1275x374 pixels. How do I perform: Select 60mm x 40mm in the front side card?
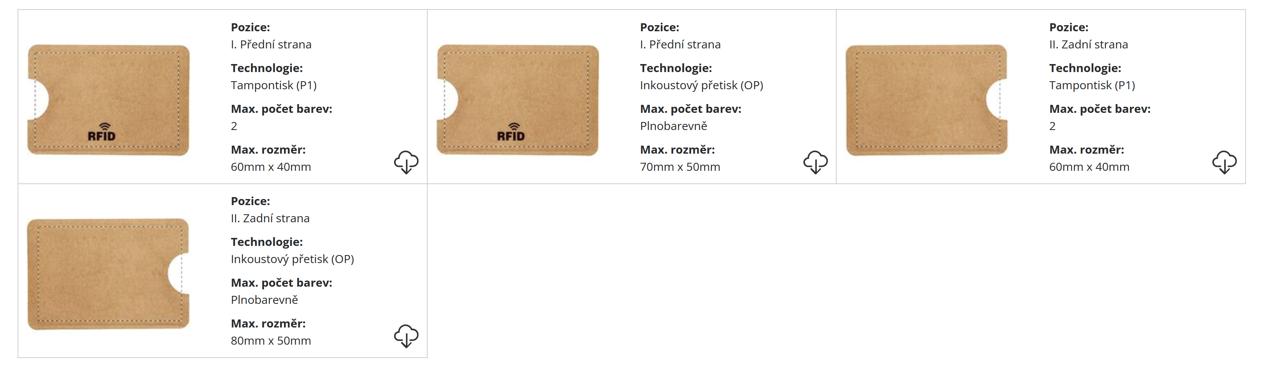click(271, 167)
